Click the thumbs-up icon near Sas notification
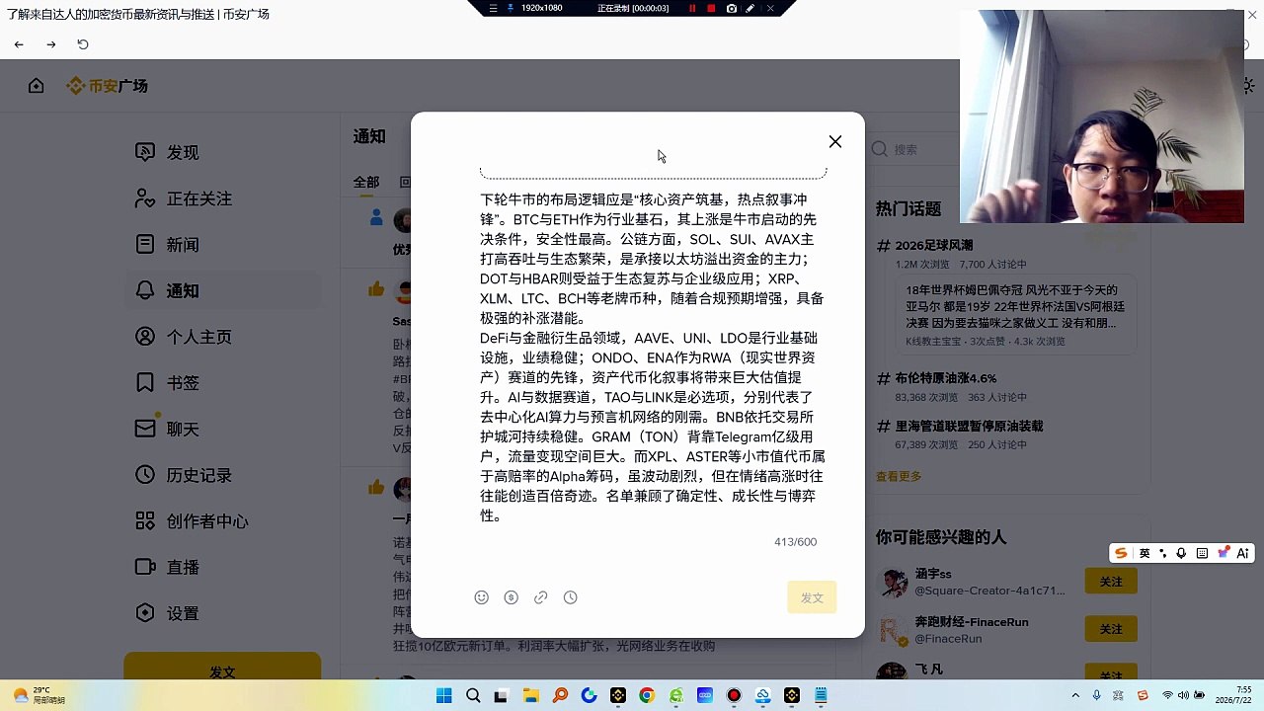Image resolution: width=1264 pixels, height=711 pixels. (376, 289)
